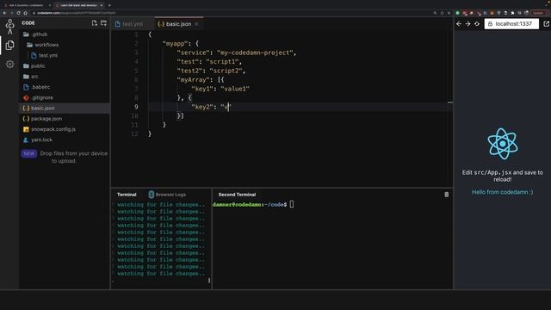The height and width of the screenshot is (310, 551).
Task: Reload the Chrome browser page
Action: [18, 13]
